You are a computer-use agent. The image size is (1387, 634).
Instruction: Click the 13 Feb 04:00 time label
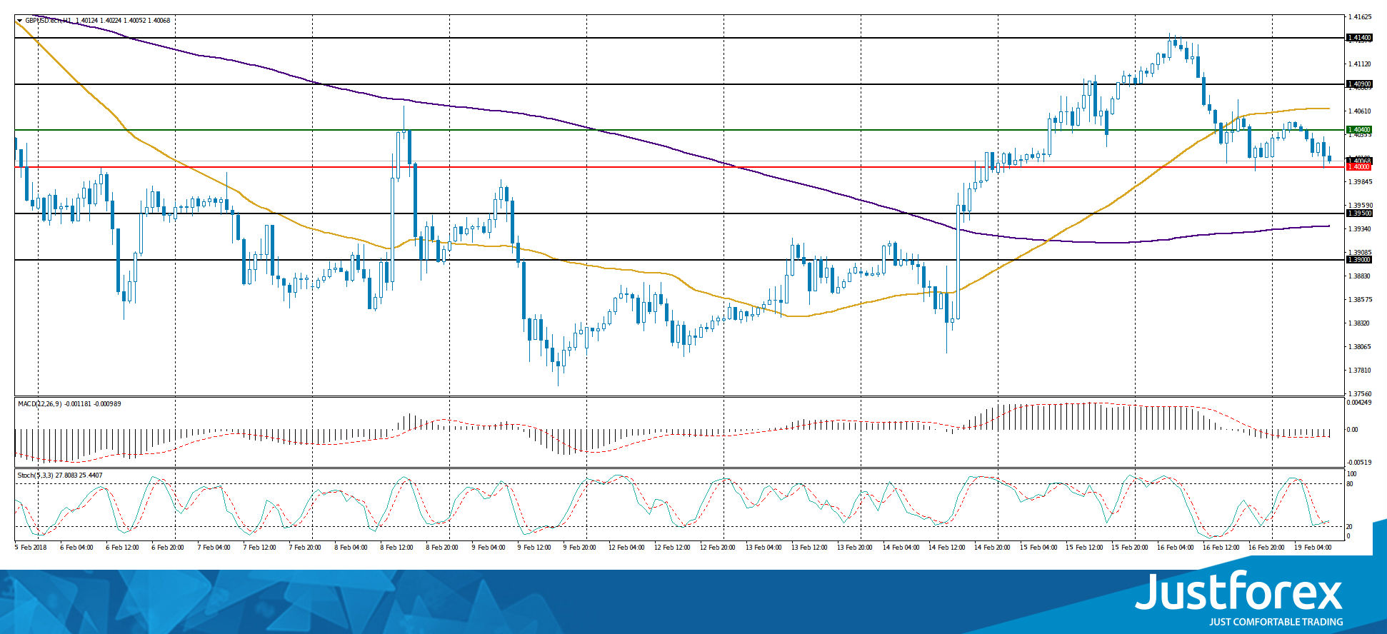763,548
